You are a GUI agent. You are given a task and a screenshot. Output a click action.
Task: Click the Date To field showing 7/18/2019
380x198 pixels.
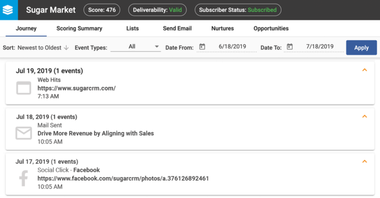point(319,46)
